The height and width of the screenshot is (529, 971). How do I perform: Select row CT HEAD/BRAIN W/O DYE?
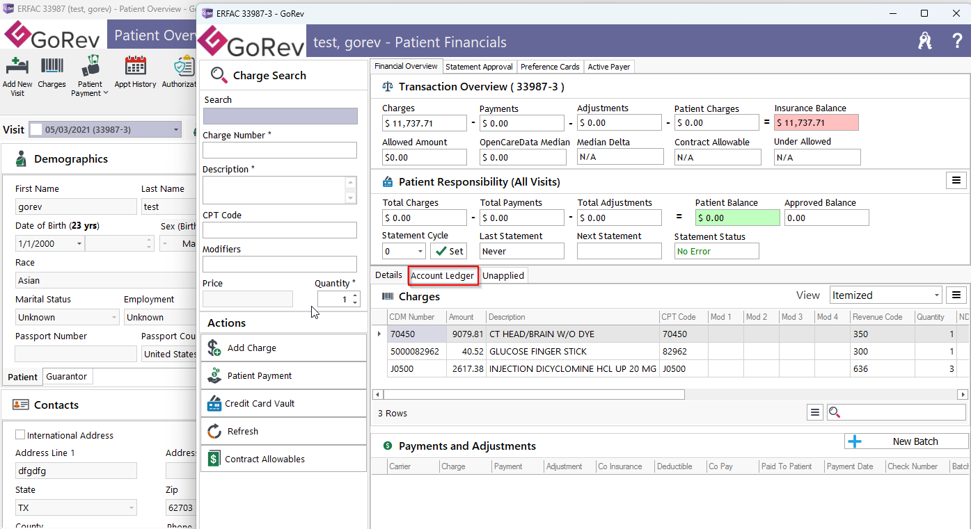pos(670,334)
